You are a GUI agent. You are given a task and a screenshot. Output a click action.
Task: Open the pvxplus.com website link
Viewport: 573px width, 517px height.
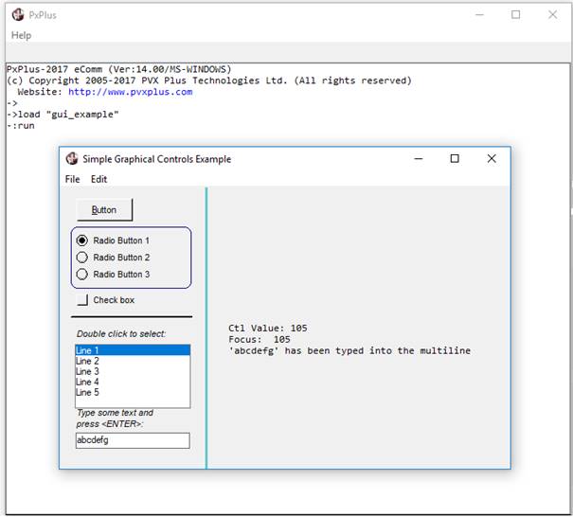click(130, 92)
